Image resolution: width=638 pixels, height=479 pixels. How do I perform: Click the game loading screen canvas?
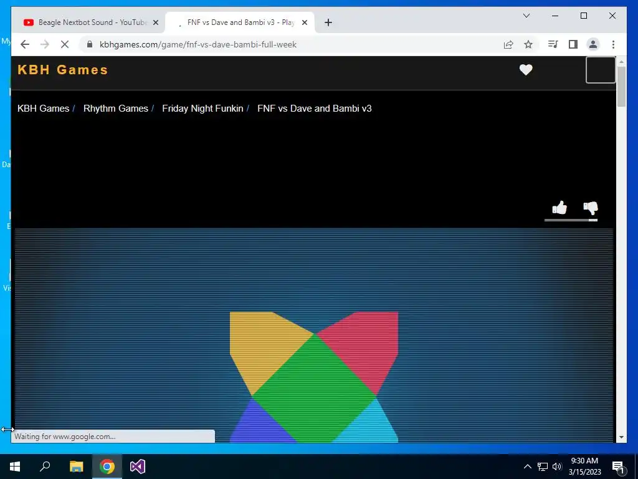point(314,335)
